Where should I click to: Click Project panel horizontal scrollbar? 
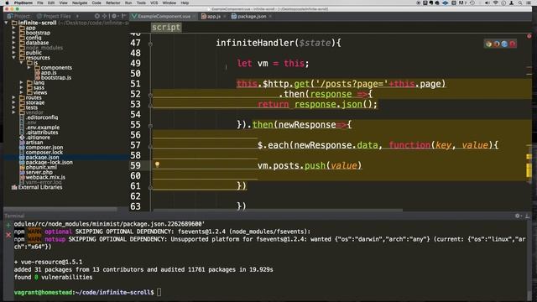[60, 209]
